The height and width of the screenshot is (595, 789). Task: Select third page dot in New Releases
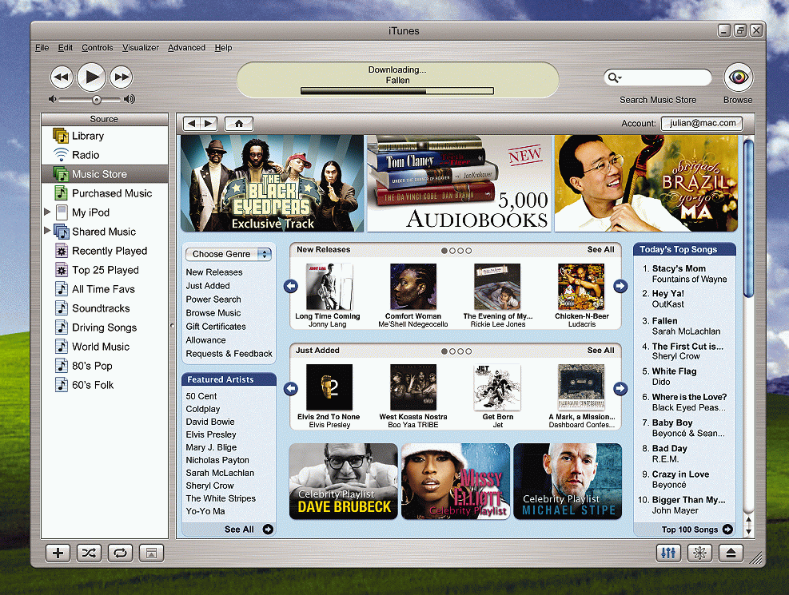click(460, 250)
